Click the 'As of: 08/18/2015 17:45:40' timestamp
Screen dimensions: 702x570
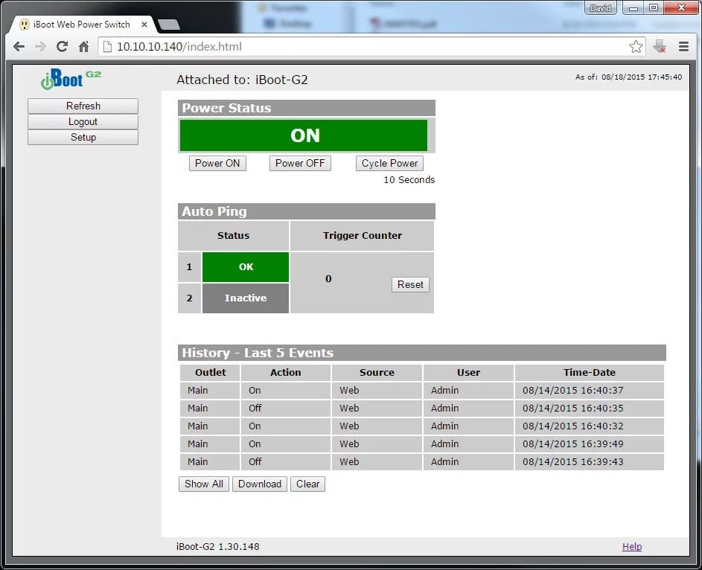click(628, 77)
